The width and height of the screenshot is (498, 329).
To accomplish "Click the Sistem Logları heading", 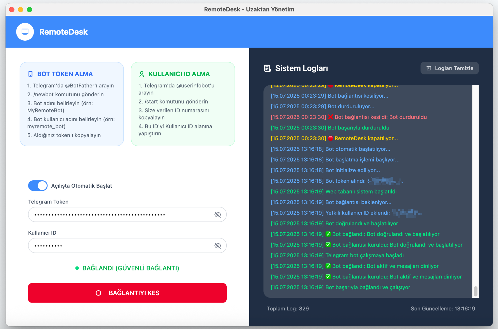I will click(x=302, y=68).
